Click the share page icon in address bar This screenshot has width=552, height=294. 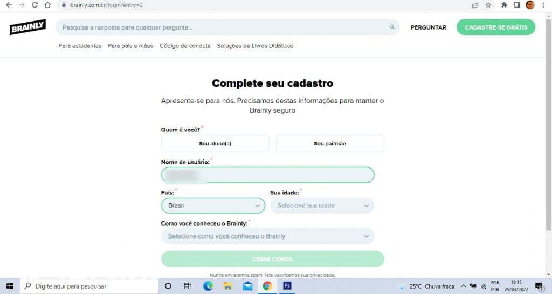(475, 5)
